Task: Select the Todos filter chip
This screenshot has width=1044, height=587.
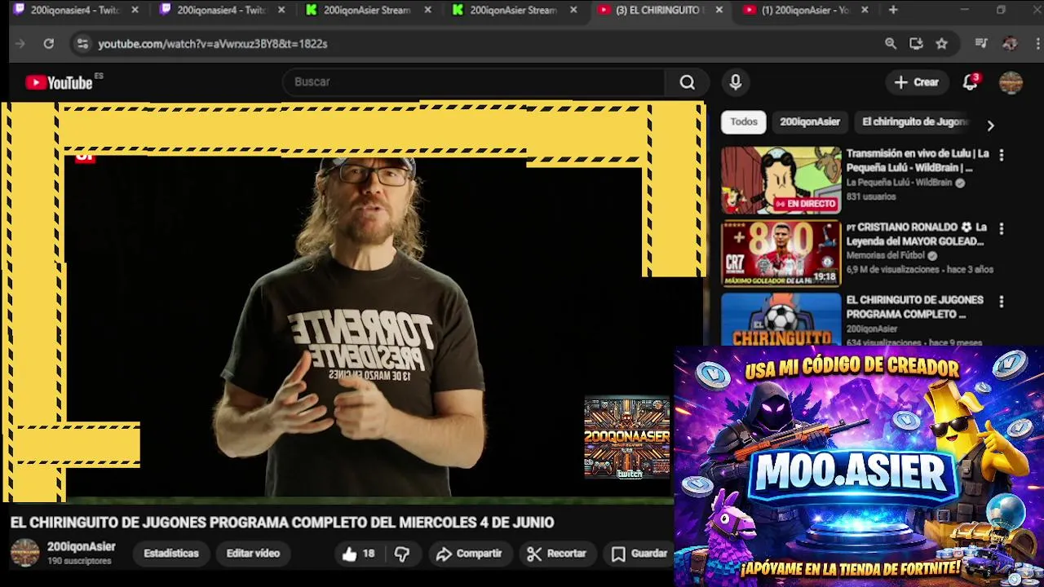Action: pyautogui.click(x=744, y=122)
